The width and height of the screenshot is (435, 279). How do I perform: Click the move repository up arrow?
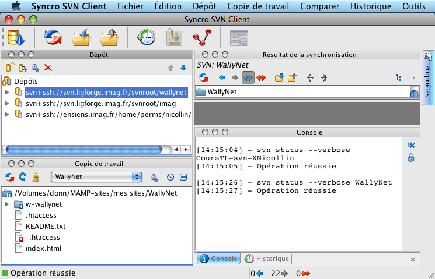tap(171, 68)
